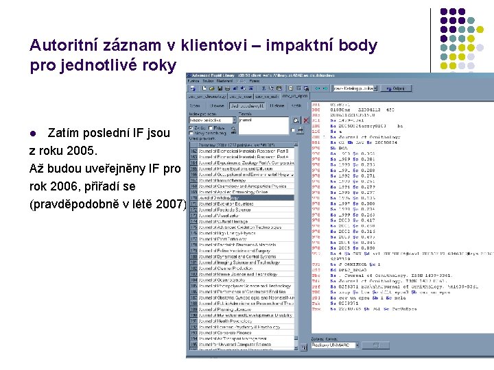Screen dimensions: 494x370
Task: Click the small icon right of Fráze checkbox
Action: (233, 129)
